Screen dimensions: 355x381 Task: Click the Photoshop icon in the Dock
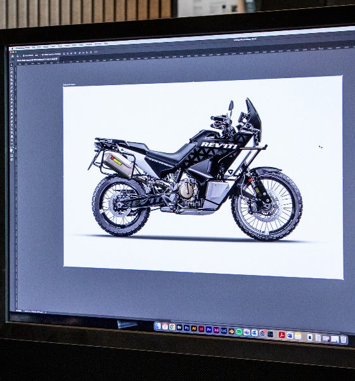[187, 328]
